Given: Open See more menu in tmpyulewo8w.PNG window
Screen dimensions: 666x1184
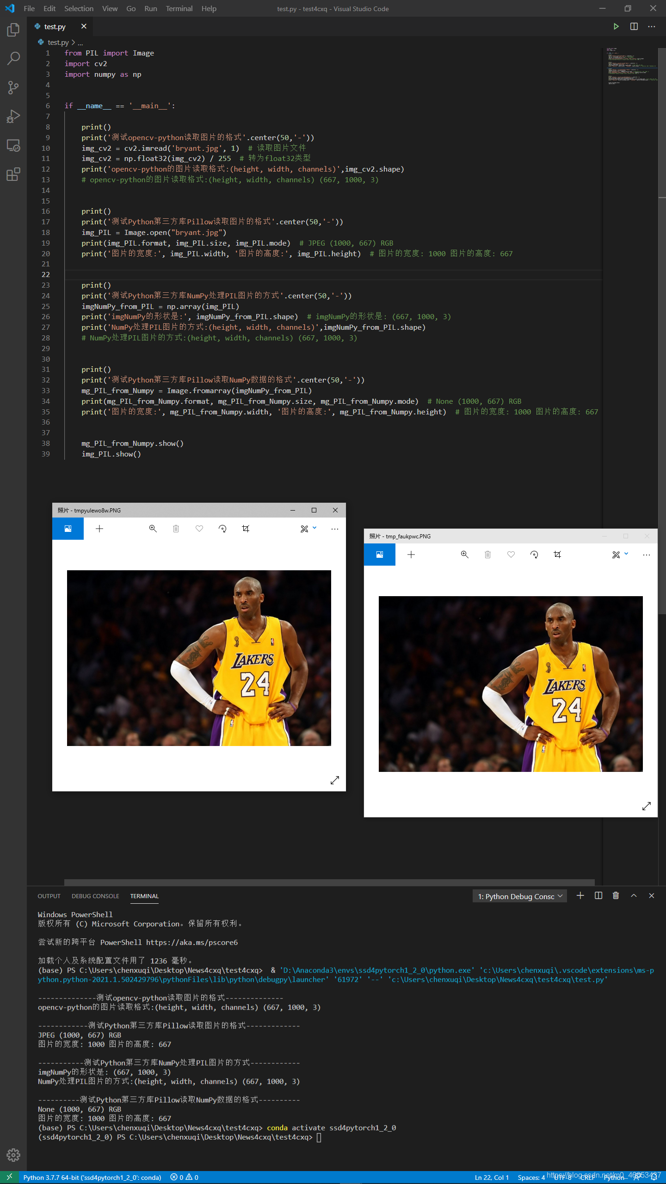Looking at the screenshot, I should [x=335, y=529].
